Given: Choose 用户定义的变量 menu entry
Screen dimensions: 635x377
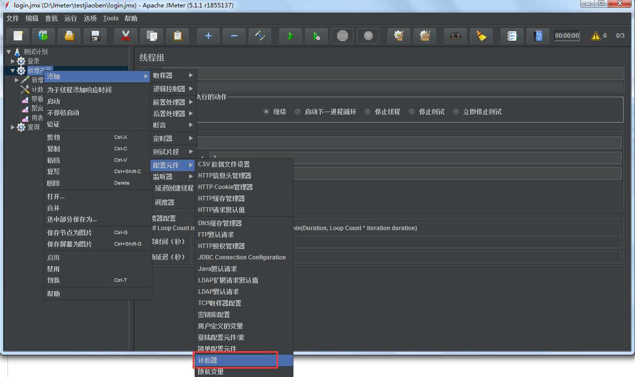Looking at the screenshot, I should coord(243,326).
